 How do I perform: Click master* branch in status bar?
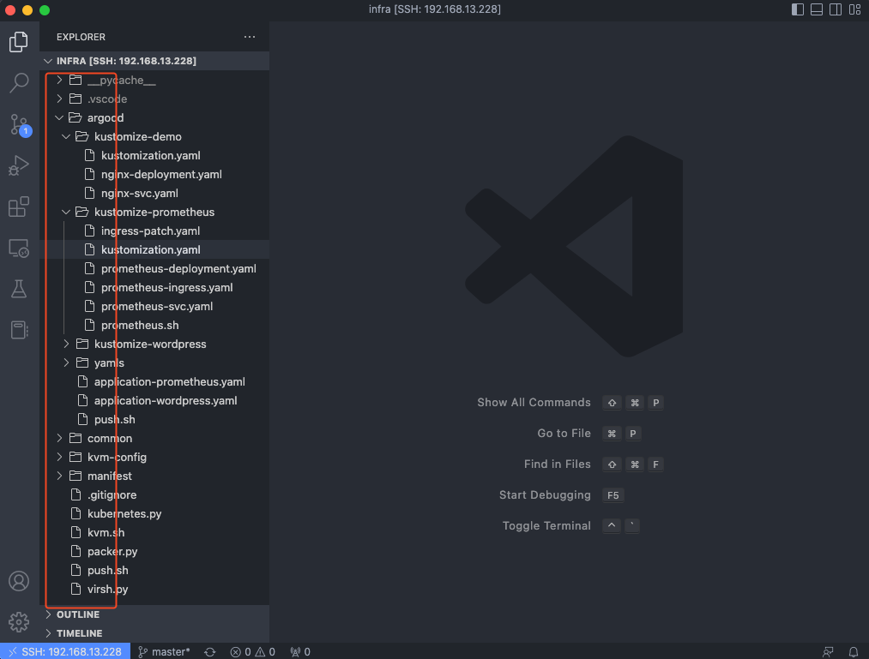click(164, 652)
